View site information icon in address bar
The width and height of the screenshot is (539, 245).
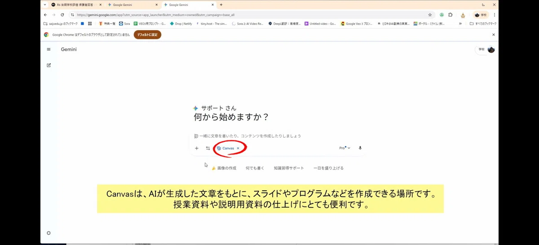tap(72, 15)
